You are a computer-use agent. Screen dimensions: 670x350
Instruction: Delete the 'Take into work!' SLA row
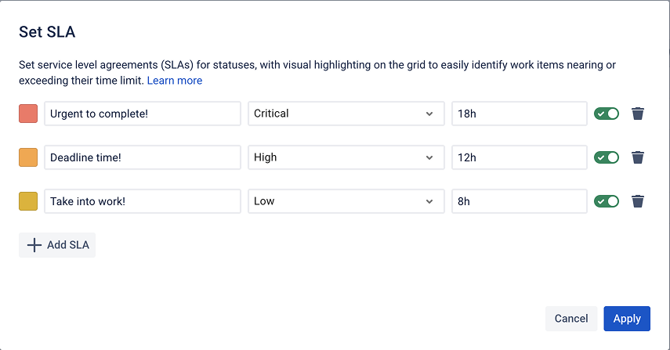pyautogui.click(x=638, y=201)
